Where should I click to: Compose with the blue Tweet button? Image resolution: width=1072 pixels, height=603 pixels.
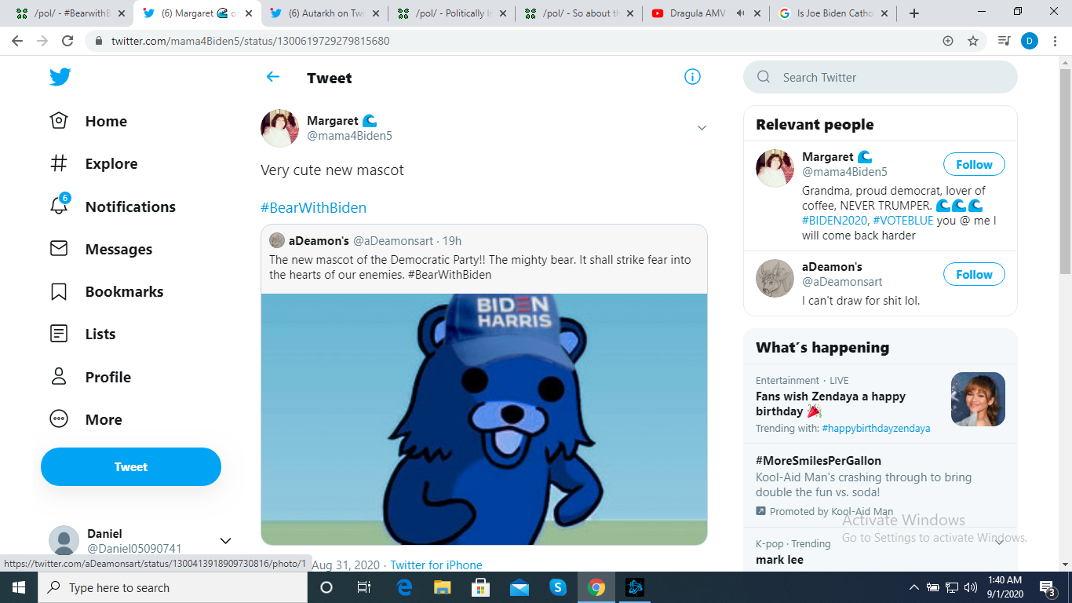131,467
